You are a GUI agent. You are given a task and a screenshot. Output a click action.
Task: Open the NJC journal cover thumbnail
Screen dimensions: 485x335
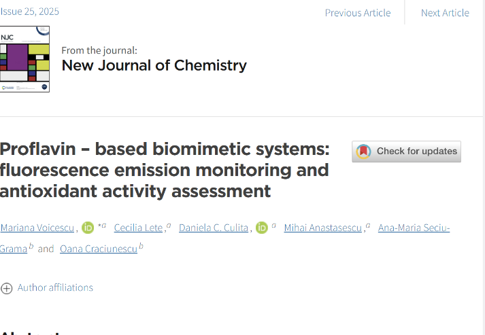(x=24, y=58)
